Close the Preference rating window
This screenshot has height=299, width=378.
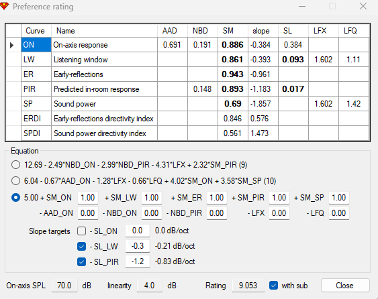point(363,6)
